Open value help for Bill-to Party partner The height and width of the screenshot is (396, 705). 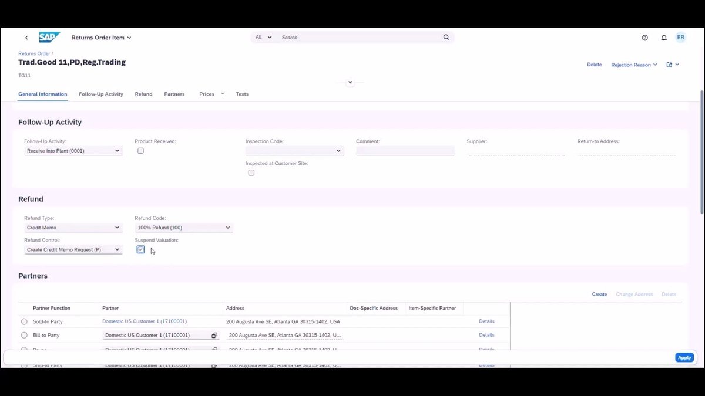tap(214, 335)
